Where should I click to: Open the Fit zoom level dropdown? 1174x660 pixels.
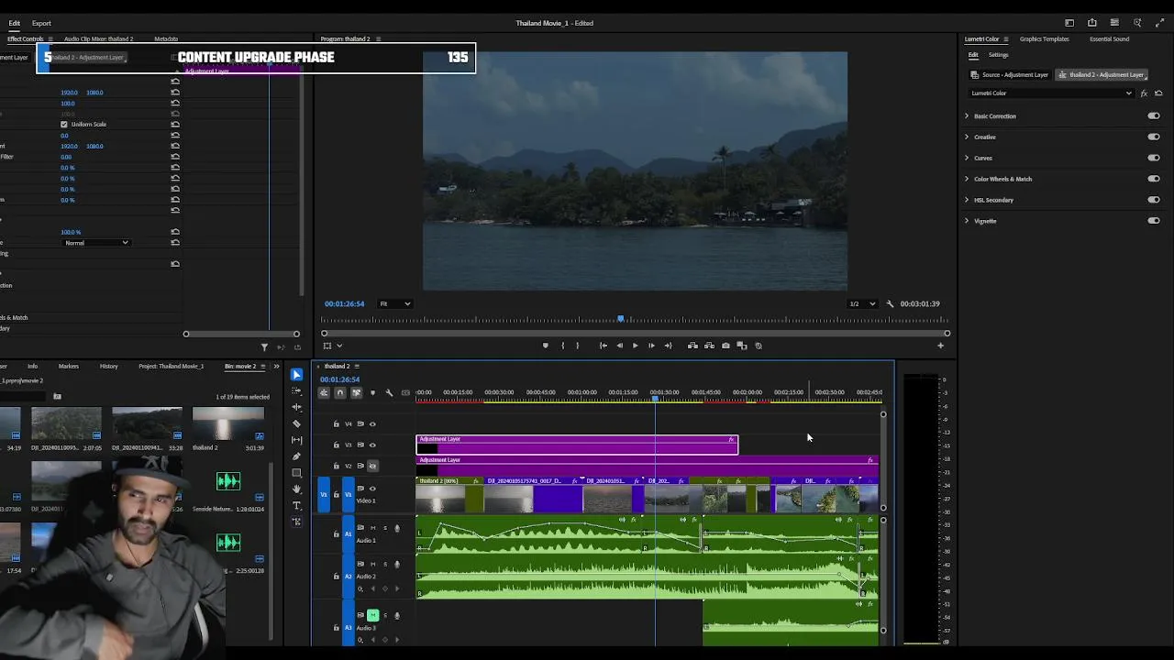[395, 304]
